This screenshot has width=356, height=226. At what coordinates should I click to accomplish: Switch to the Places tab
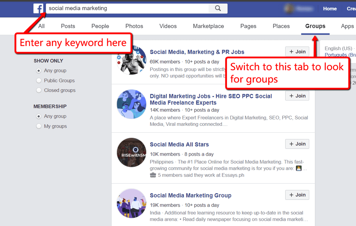click(x=281, y=26)
